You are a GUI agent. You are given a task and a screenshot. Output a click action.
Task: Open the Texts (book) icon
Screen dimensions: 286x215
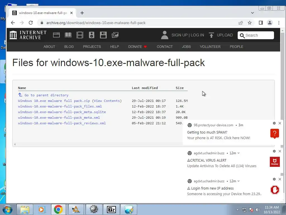pos(68,35)
